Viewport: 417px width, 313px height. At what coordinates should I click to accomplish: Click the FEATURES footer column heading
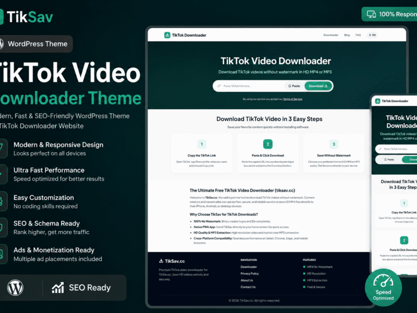(x=309, y=260)
